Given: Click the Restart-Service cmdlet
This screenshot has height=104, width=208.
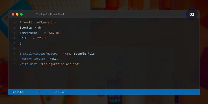Looking at the screenshot, I should [x=32, y=59].
